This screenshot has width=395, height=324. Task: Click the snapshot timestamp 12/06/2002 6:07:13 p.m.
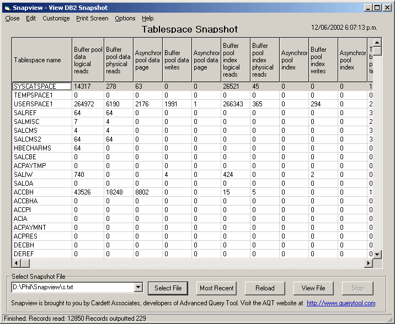[344, 28]
